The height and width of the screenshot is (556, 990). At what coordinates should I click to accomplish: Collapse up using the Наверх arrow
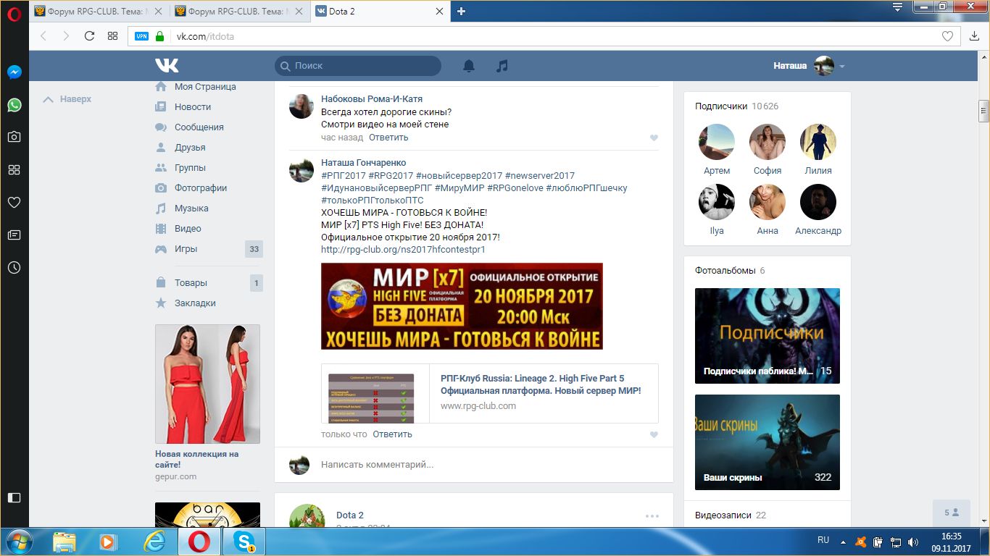coord(67,99)
